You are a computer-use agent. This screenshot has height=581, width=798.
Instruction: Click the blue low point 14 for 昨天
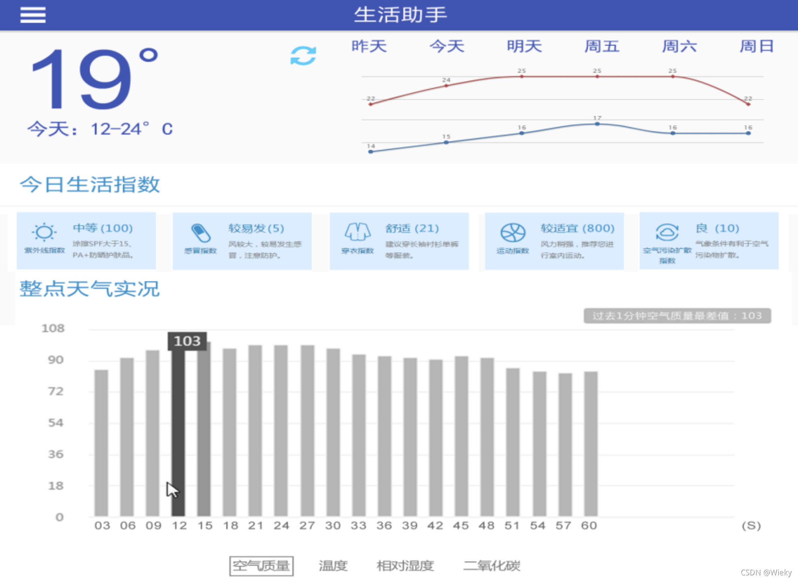pyautogui.click(x=371, y=152)
